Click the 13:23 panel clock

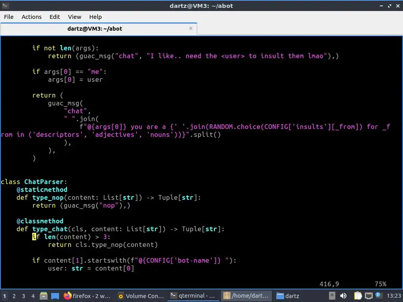pyautogui.click(x=394, y=296)
